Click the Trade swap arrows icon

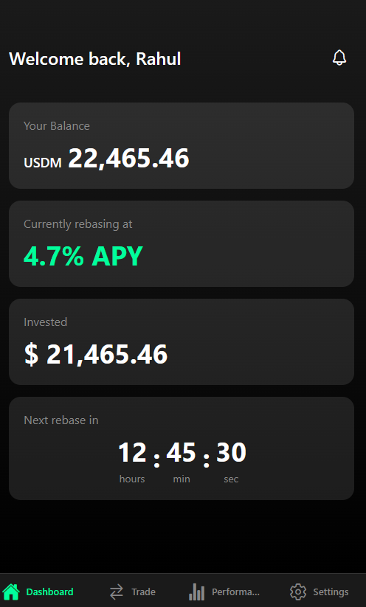116,592
